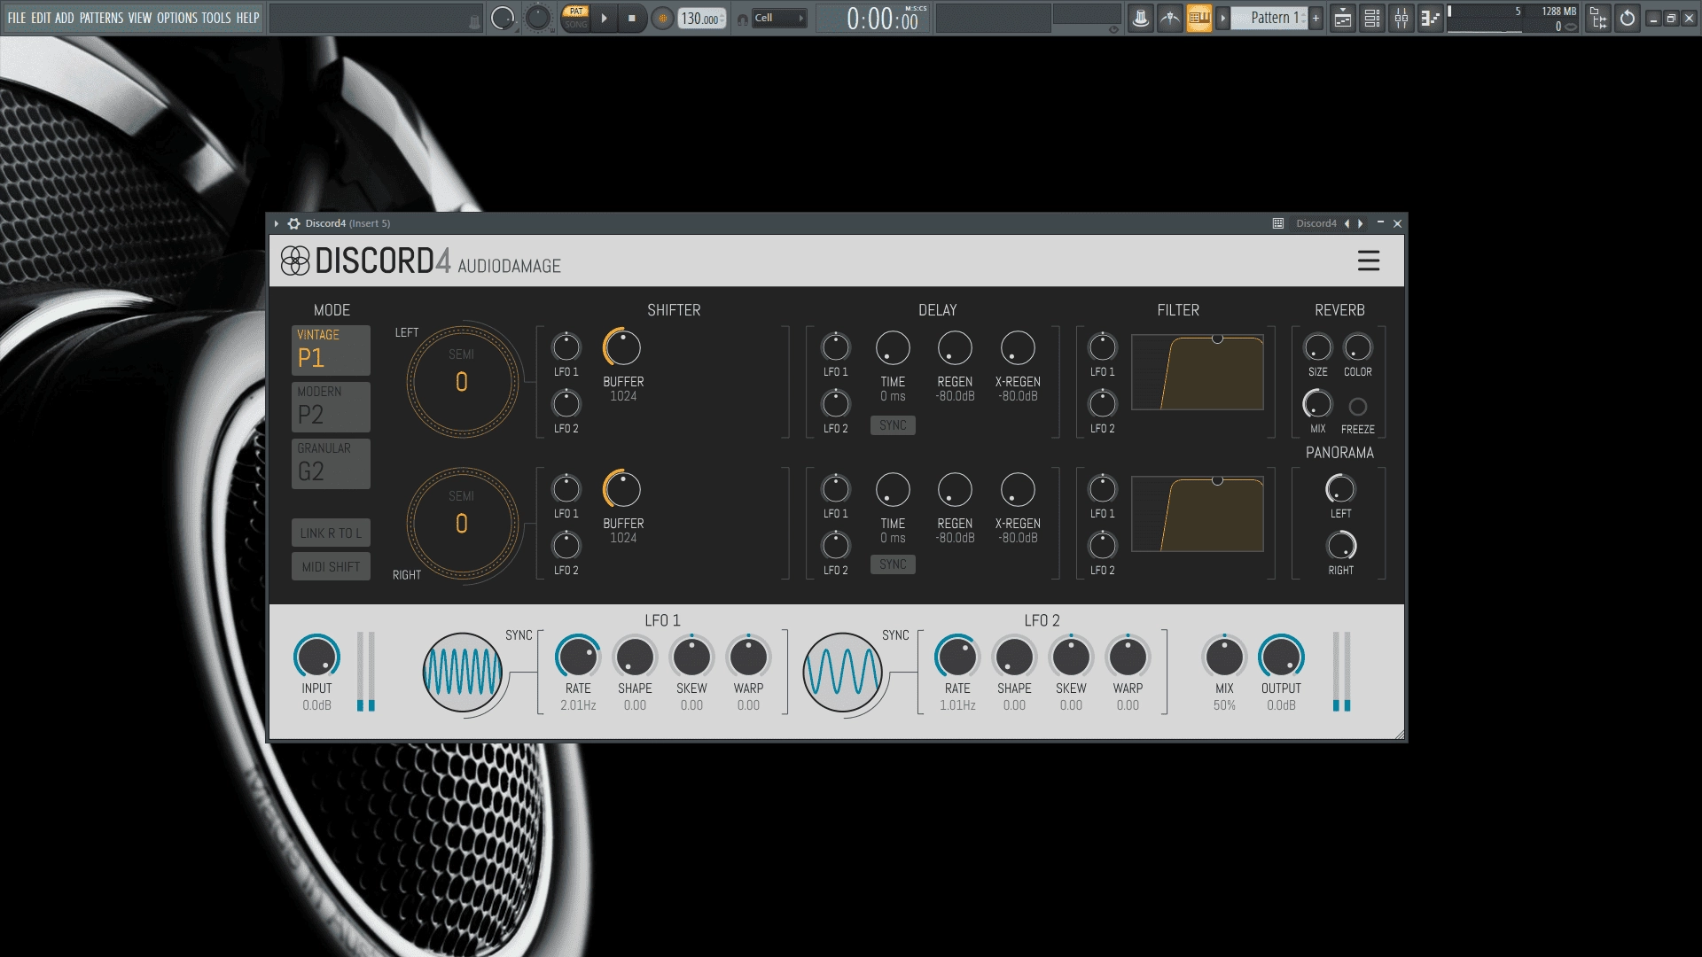Toggle left delay SYNC button
The image size is (1702, 957).
click(893, 425)
